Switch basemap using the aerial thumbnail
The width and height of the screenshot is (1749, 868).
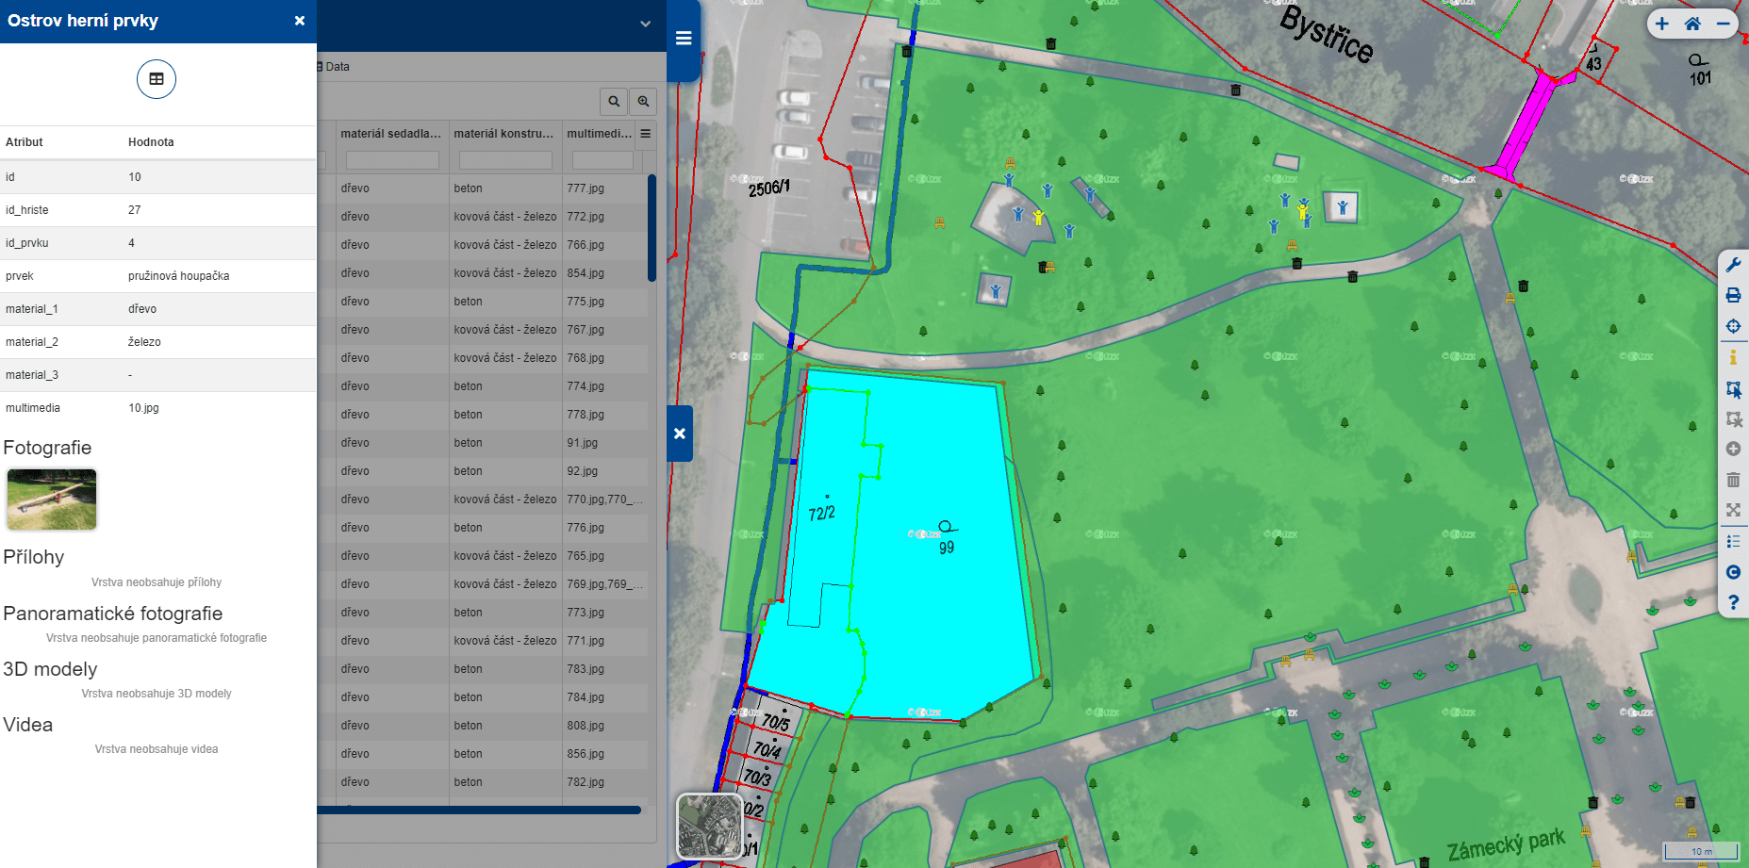pos(710,826)
